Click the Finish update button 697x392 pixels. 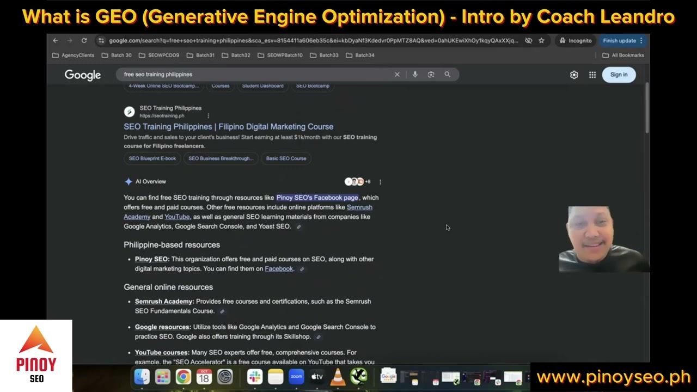coord(623,40)
